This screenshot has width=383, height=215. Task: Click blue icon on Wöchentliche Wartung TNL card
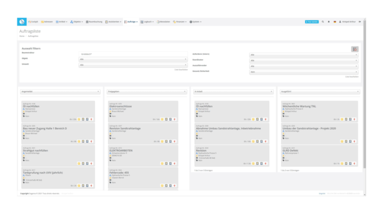click(350, 119)
